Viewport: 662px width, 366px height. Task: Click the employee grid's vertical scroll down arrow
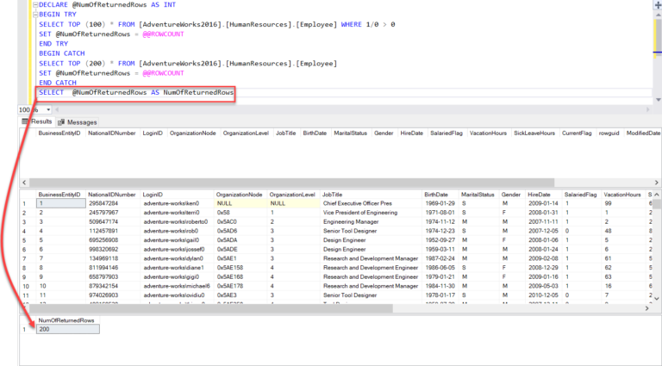pos(657,299)
